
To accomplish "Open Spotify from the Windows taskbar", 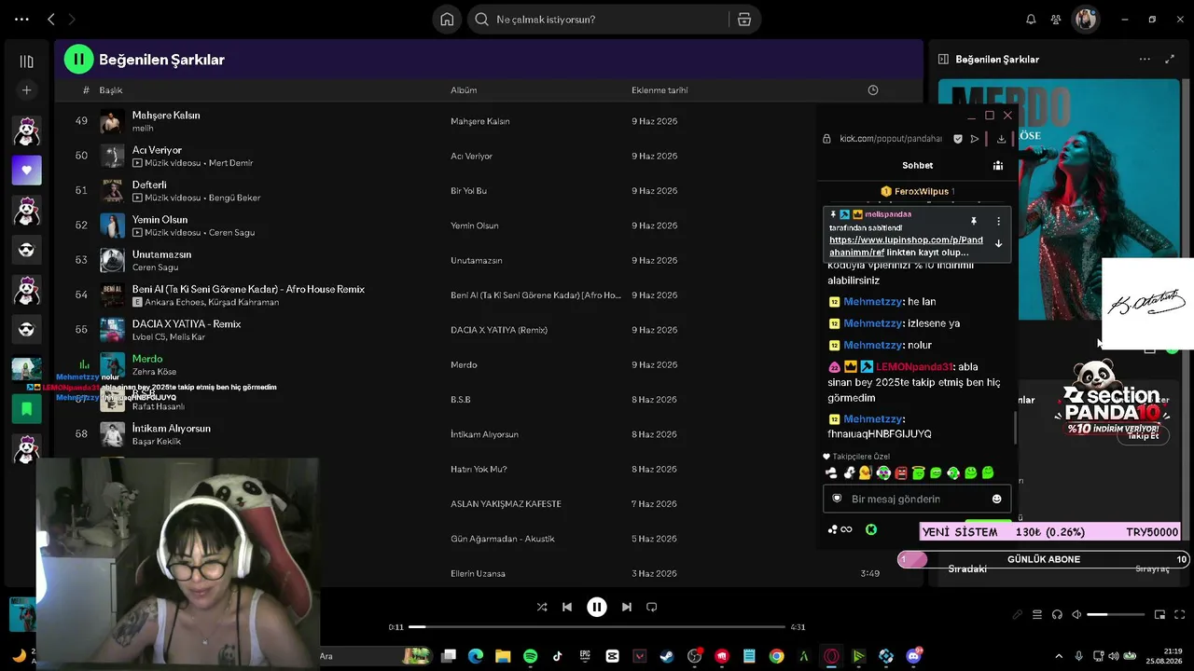I will point(530,656).
